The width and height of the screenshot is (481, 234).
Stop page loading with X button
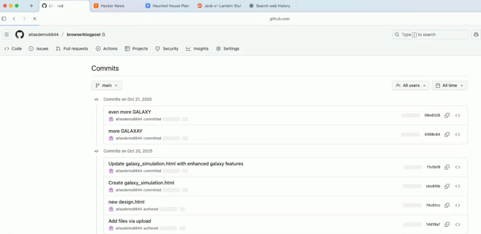(35, 19)
